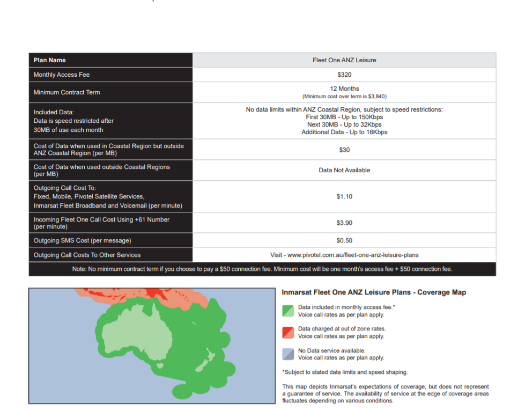
Task: Click the 'Minimum Contract Term' label
Action: point(66,92)
